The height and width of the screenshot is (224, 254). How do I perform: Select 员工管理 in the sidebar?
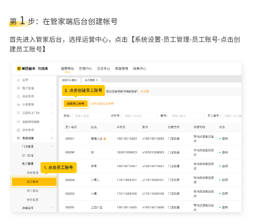point(28,164)
